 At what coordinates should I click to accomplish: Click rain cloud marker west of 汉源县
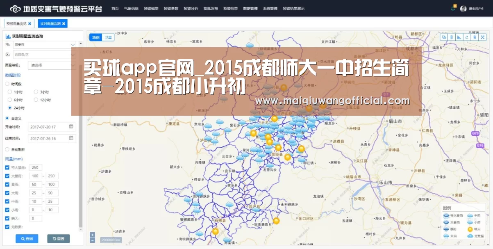(x=229, y=204)
